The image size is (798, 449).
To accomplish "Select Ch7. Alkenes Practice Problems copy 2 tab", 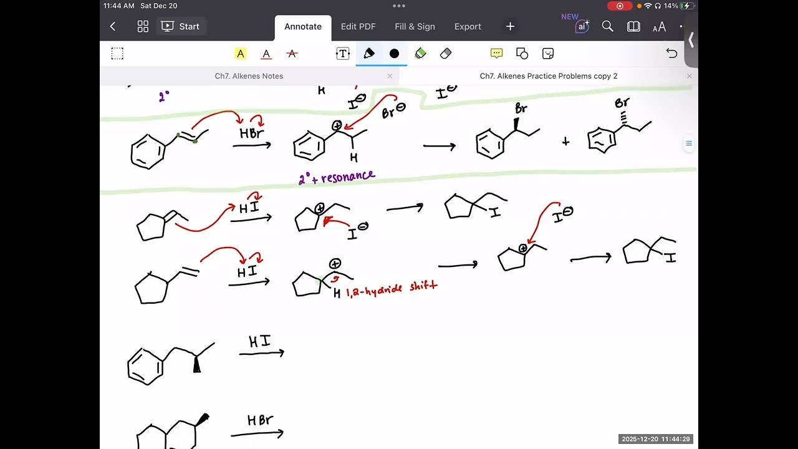I will [x=549, y=76].
